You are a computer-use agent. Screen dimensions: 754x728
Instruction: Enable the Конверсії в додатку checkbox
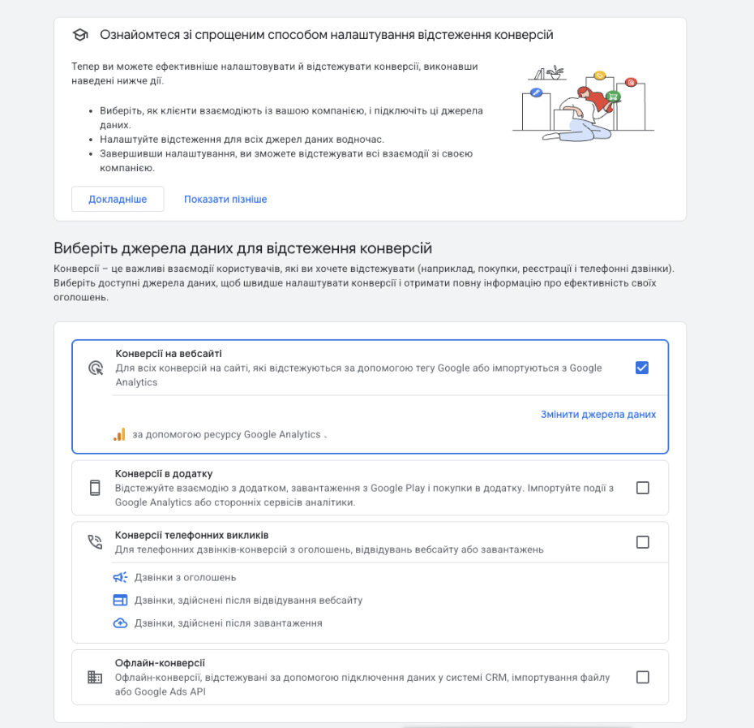pyautogui.click(x=642, y=488)
